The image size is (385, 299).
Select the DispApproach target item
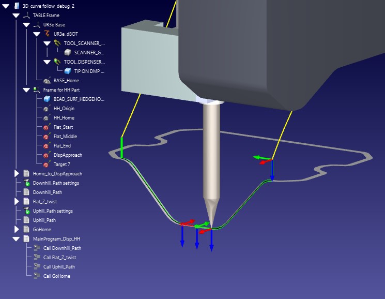[68, 155]
